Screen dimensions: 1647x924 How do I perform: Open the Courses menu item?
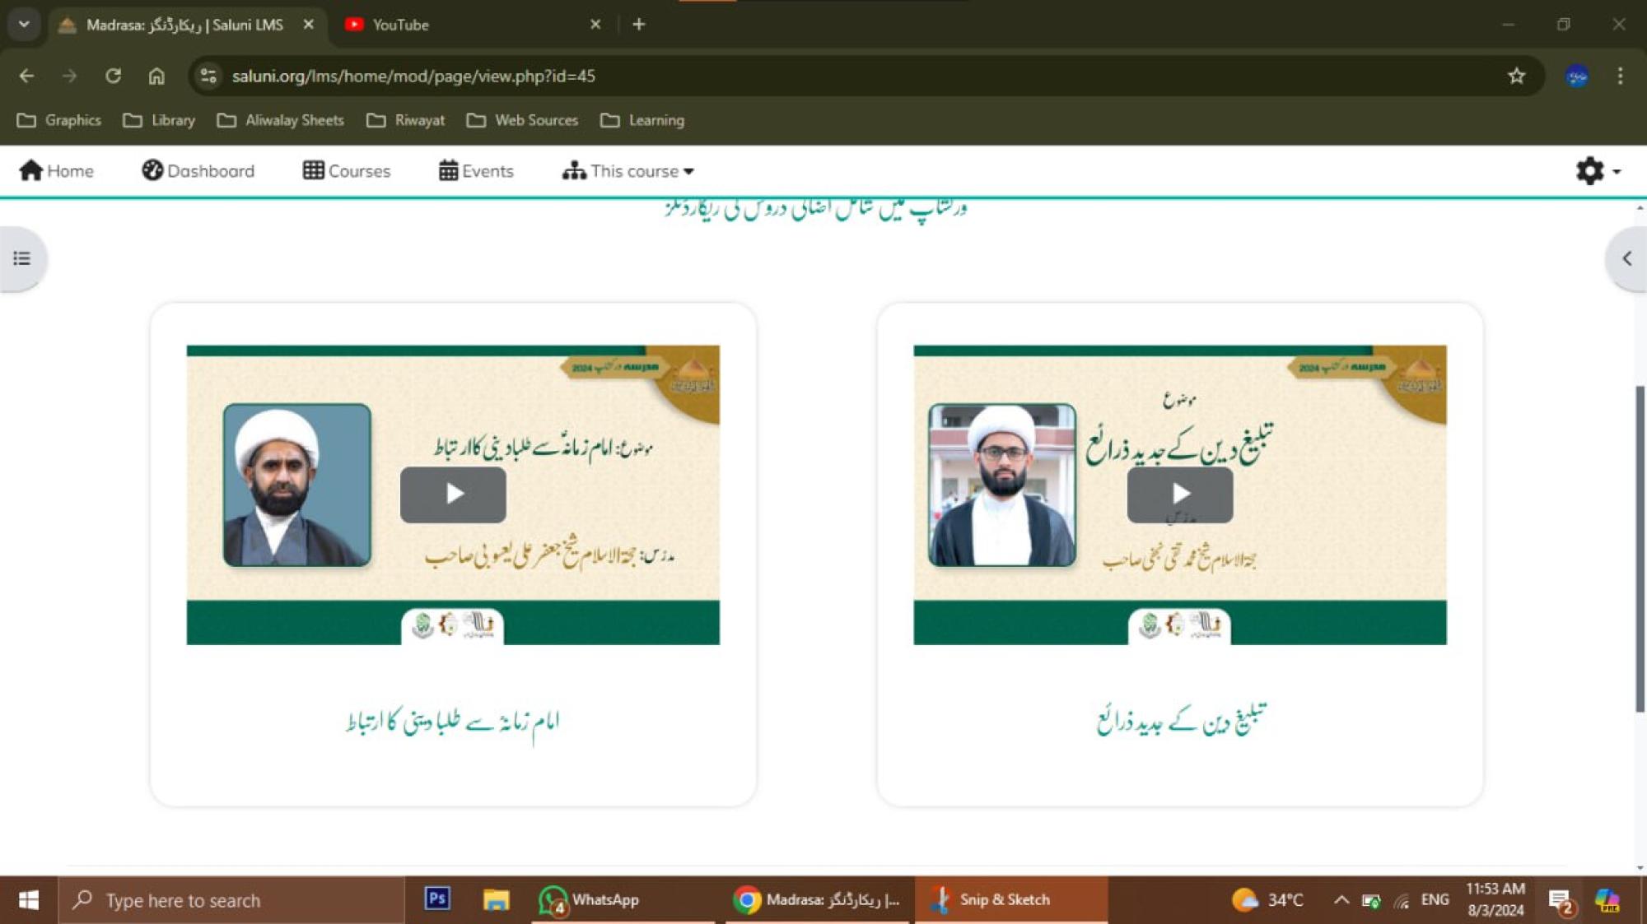pyautogui.click(x=347, y=171)
